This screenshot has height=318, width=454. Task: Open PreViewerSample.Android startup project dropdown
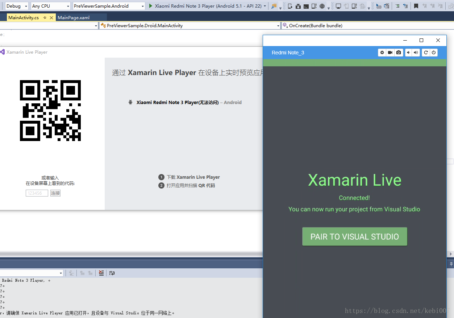[x=109, y=6]
